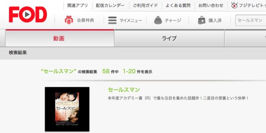Open ご利用ガイド link

145,6
